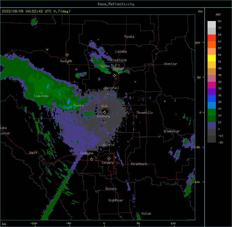Click the yellow station marker above Calgary

109,159
